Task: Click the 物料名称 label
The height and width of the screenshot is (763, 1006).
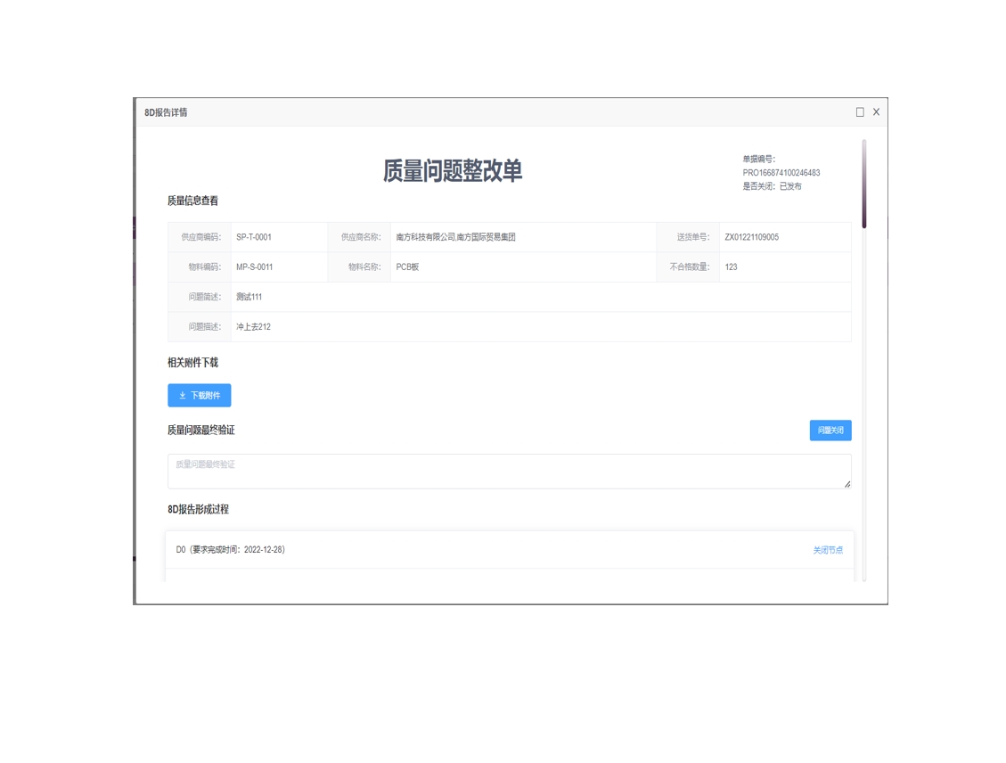Action: (364, 267)
